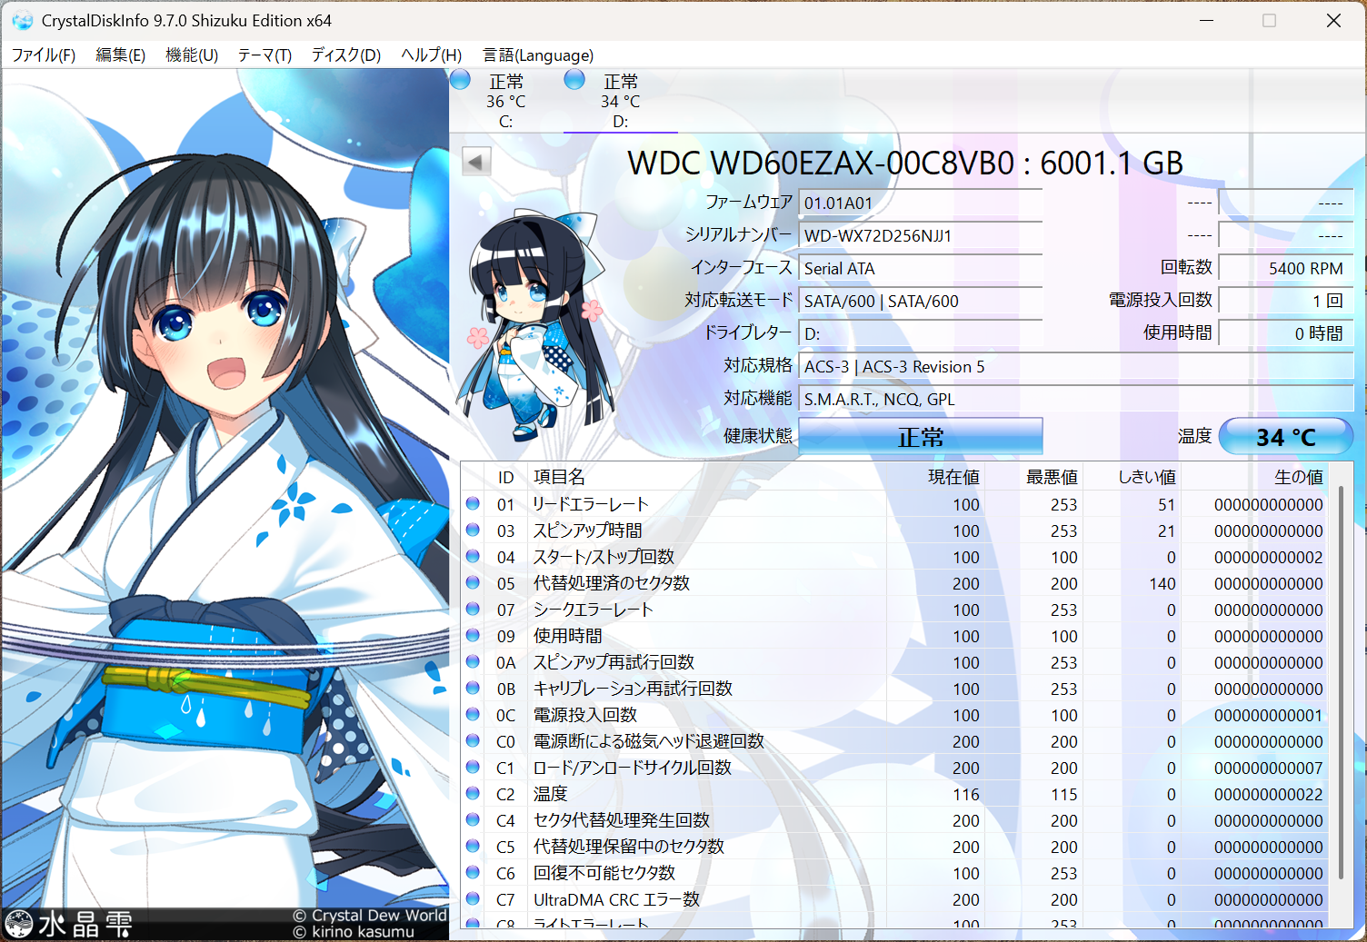1367x942 pixels.
Task: Click status orb for ID 09 使用時間
Action: click(x=473, y=635)
